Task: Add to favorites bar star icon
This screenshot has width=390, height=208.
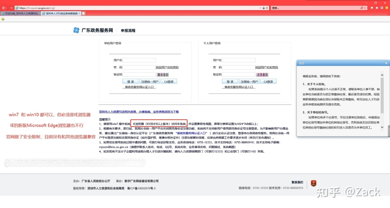Action: pos(3,19)
